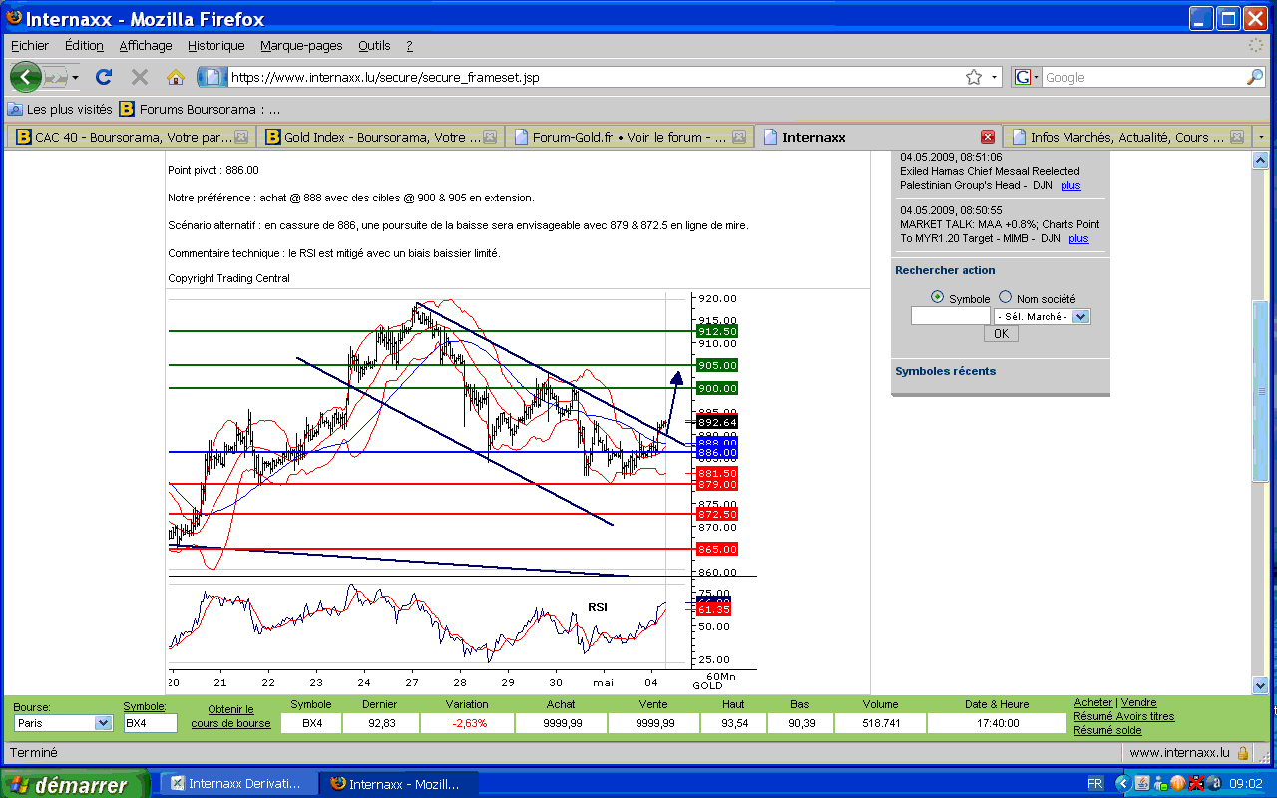This screenshot has height=798, width=1277.
Task: Expand hidden system tray icons arrow
Action: pyautogui.click(x=1123, y=784)
